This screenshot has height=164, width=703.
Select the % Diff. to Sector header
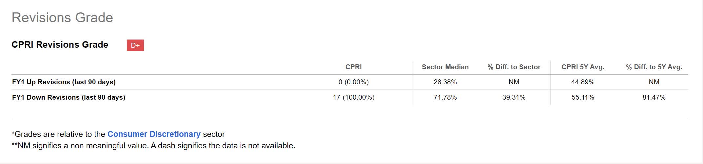514,67
